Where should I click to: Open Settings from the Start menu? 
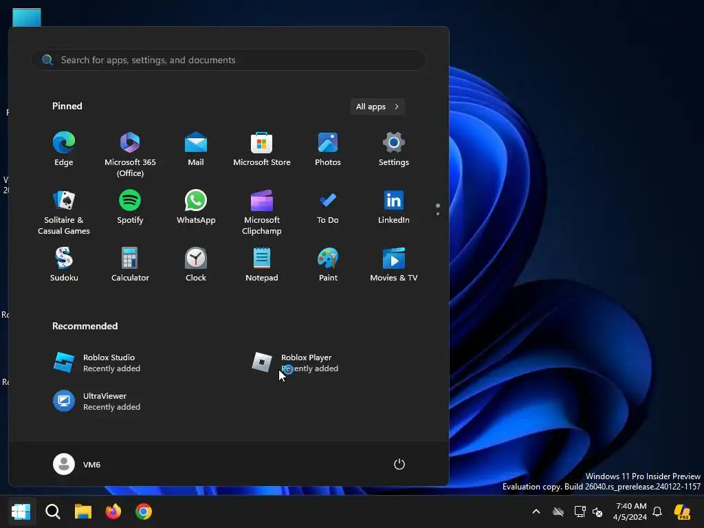394,149
